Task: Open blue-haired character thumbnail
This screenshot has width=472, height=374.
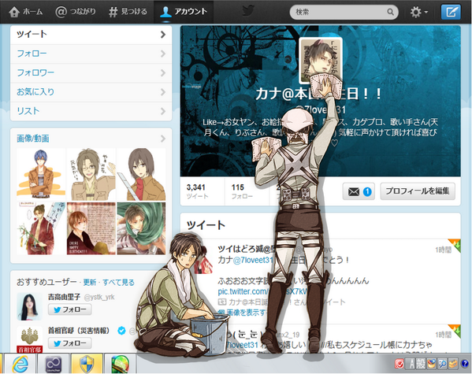Action: point(41,174)
